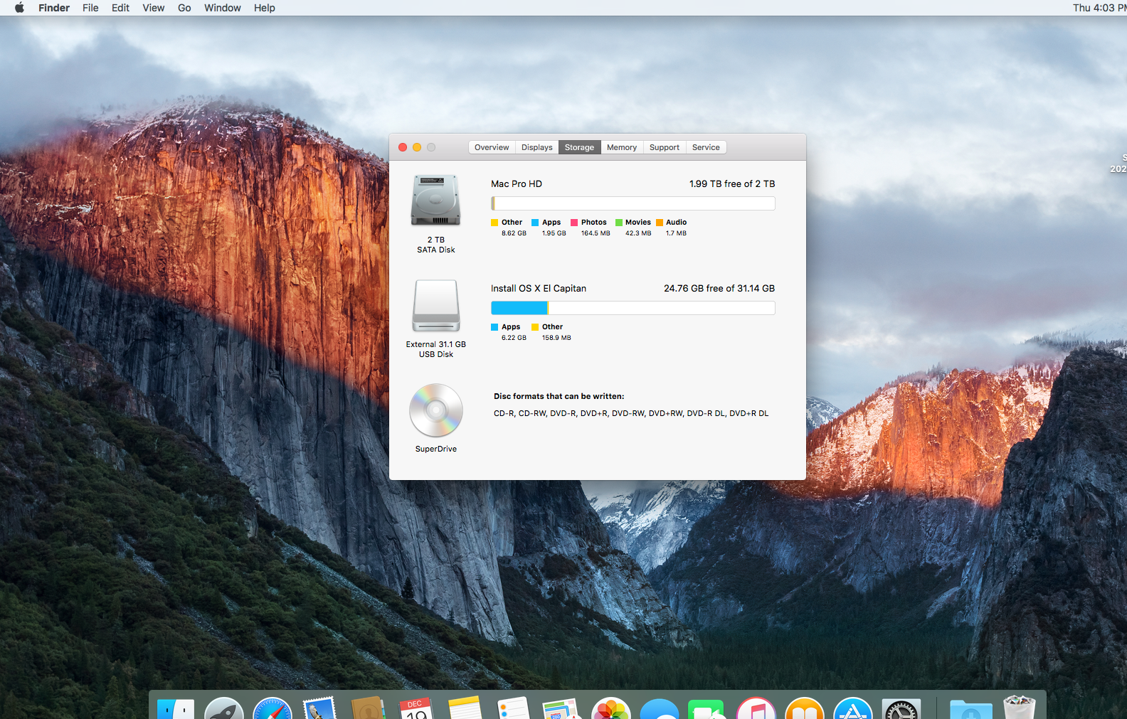Open the Window menu
The image size is (1127, 719).
coord(223,8)
